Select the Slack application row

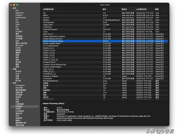105,15
